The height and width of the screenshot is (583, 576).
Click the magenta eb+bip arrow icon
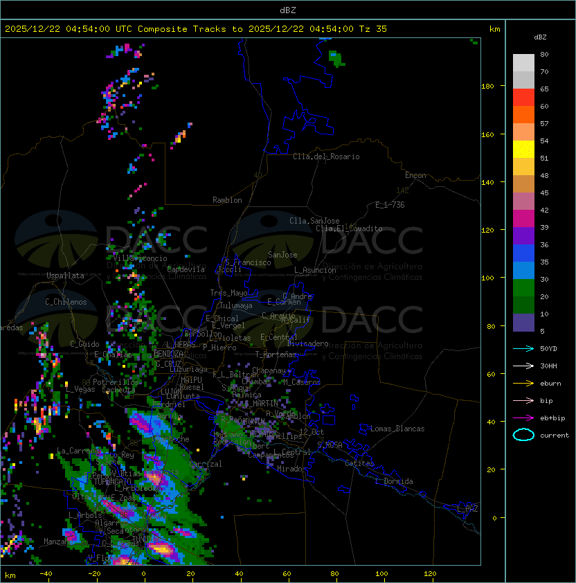point(523,418)
